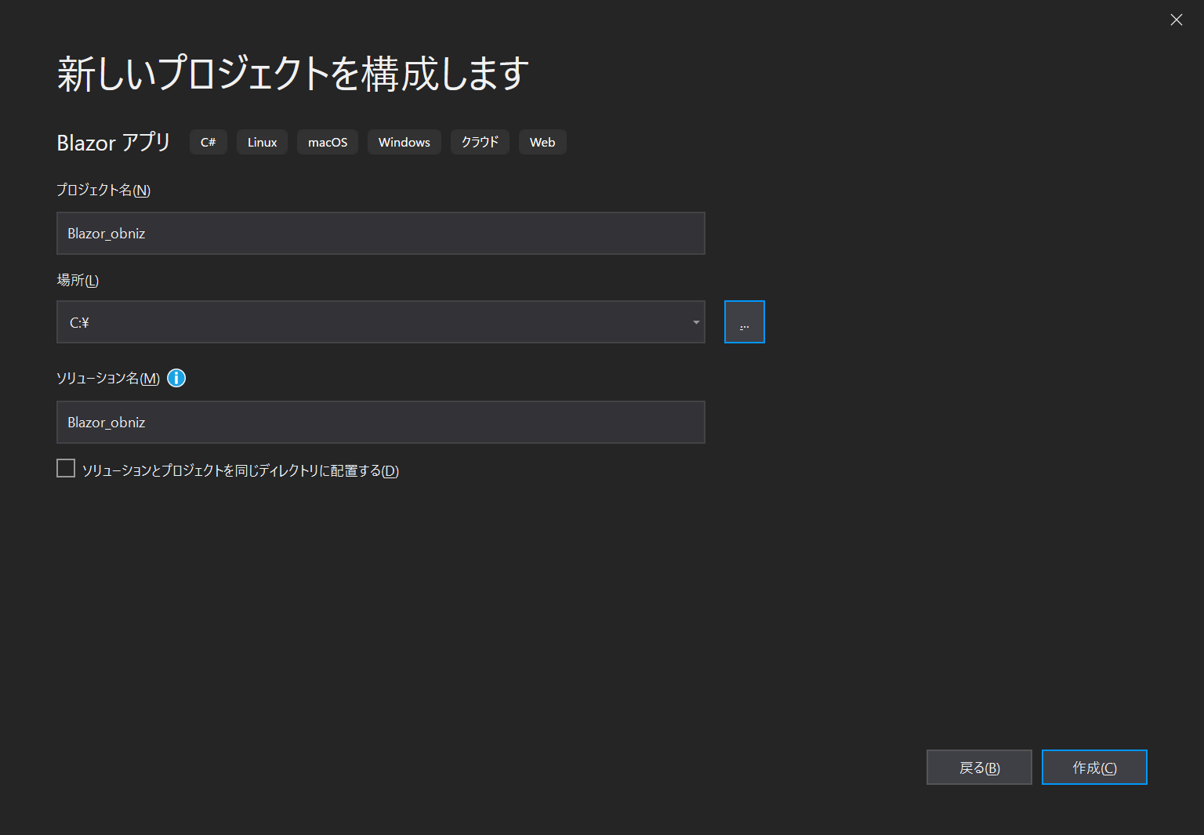Click the ソリューション名(M) label
The height and width of the screenshot is (835, 1204).
pos(108,378)
